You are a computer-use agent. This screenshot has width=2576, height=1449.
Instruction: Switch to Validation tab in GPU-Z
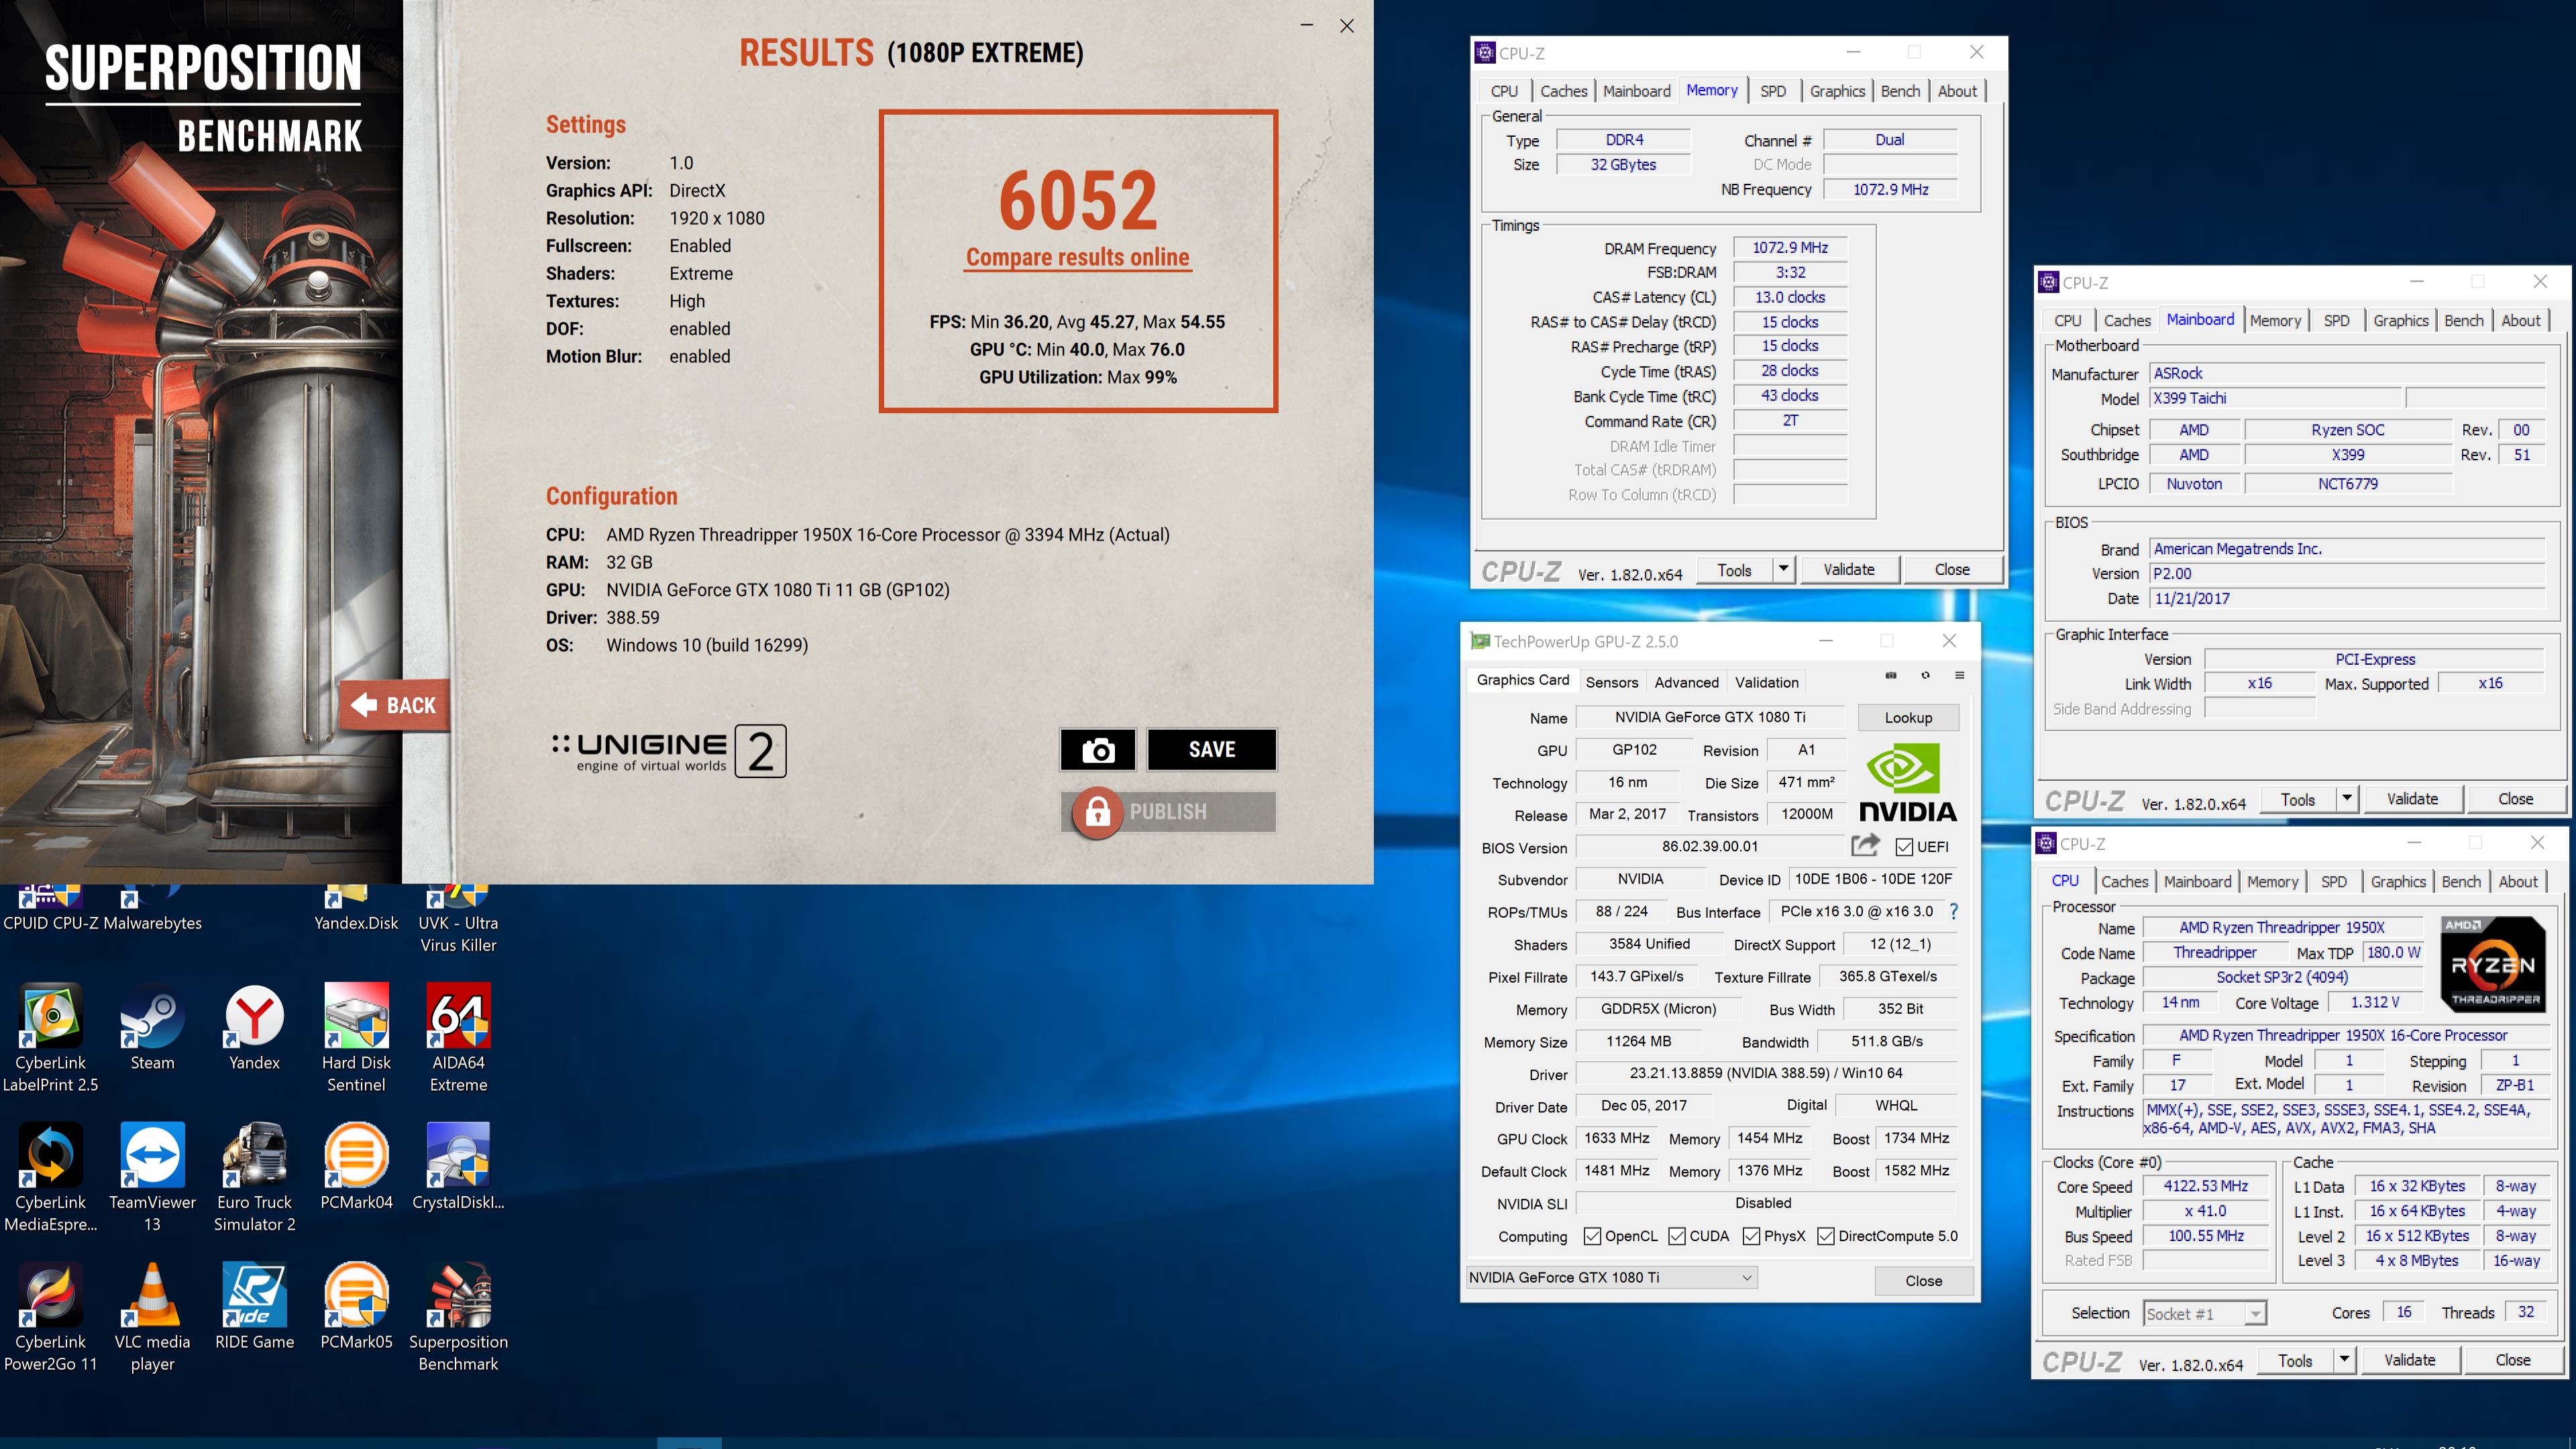[x=1766, y=682]
